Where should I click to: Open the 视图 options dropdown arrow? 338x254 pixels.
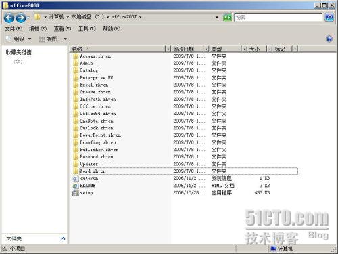pyautogui.click(x=65, y=39)
